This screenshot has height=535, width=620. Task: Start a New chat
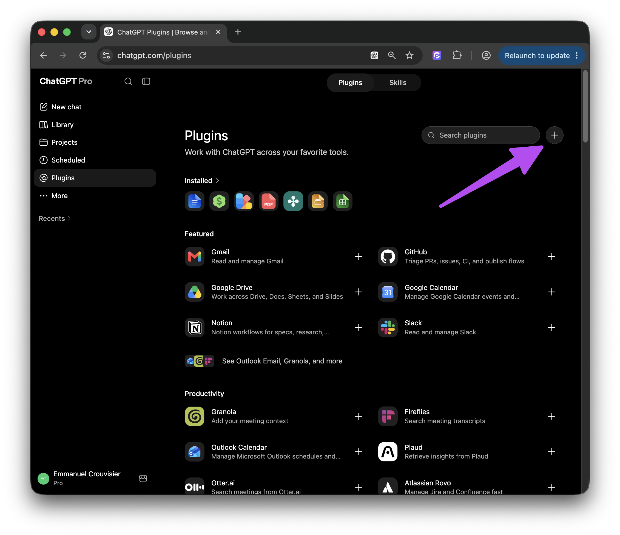(95, 107)
